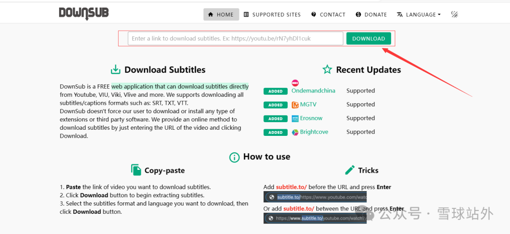Click the Copy-paste document icon
The height and width of the screenshot is (234, 510).
tap(136, 170)
